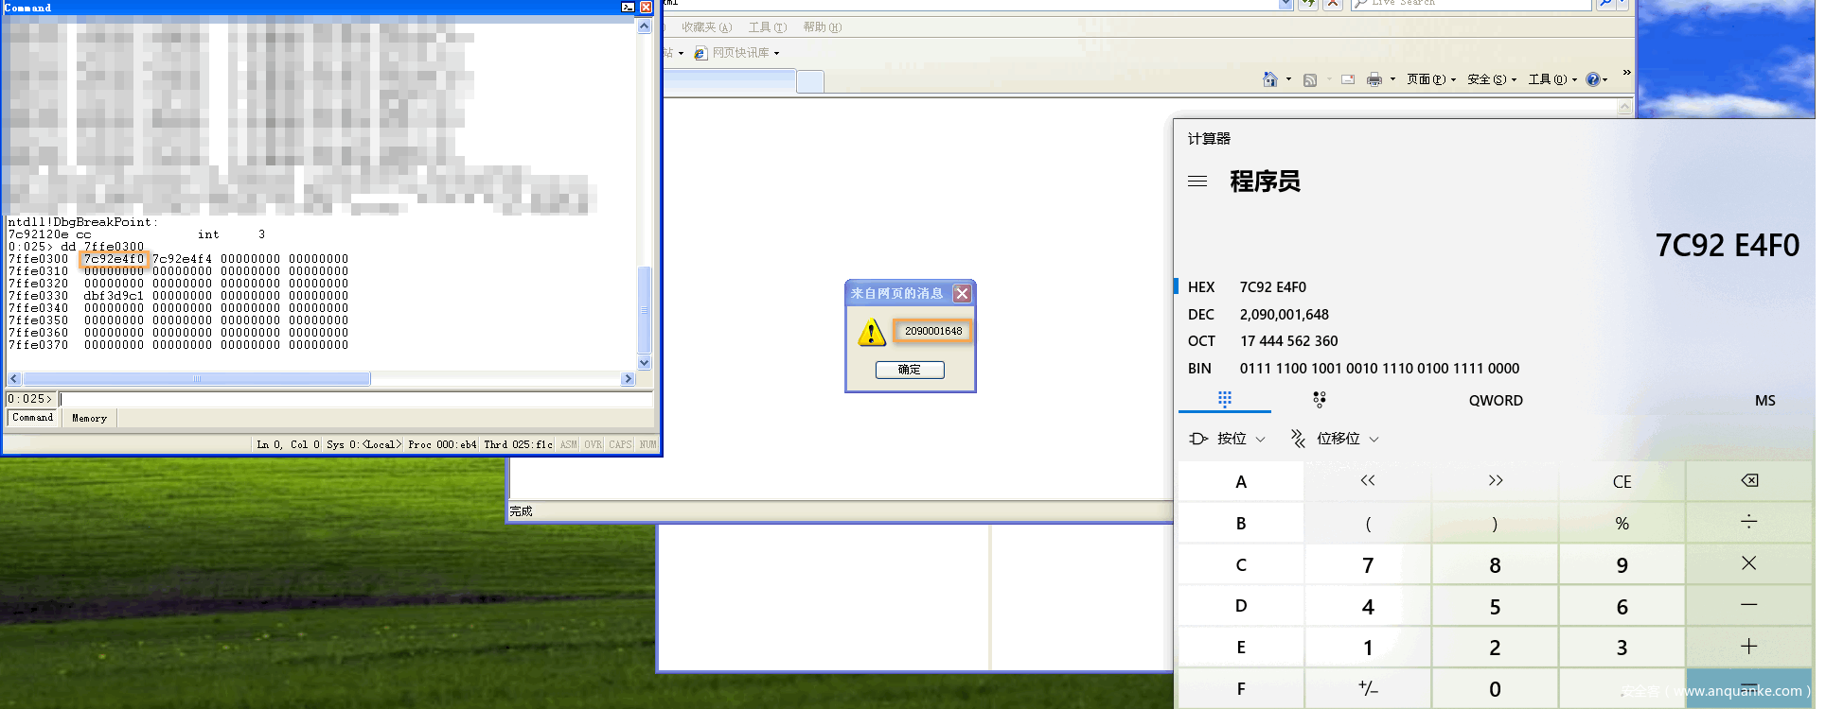Click the open parenthesis key
This screenshot has height=709, width=1826.
[1368, 523]
